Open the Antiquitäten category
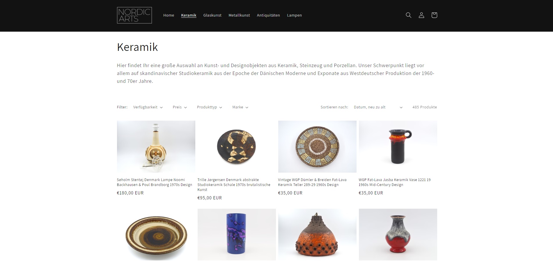The width and height of the screenshot is (553, 261). [x=268, y=15]
